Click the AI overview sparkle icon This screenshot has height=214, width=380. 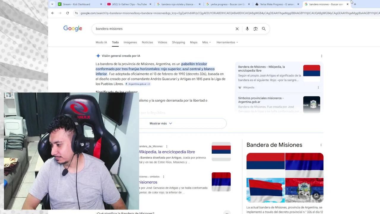(98, 56)
